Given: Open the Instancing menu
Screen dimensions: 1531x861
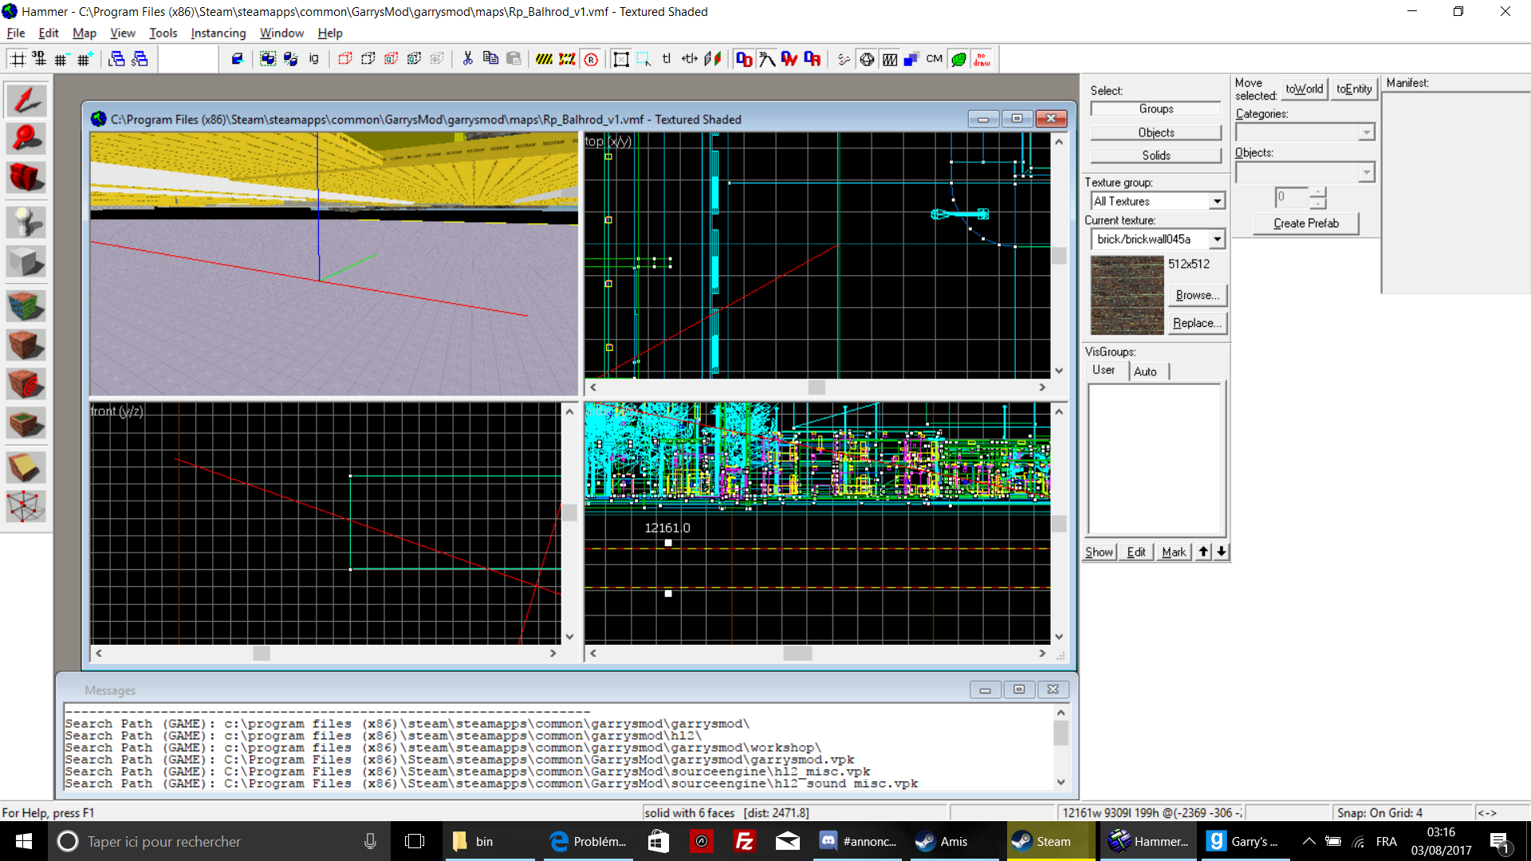Looking at the screenshot, I should click(x=218, y=33).
